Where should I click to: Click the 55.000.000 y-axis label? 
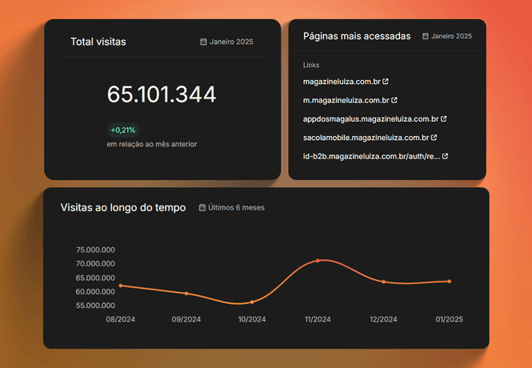(95, 306)
